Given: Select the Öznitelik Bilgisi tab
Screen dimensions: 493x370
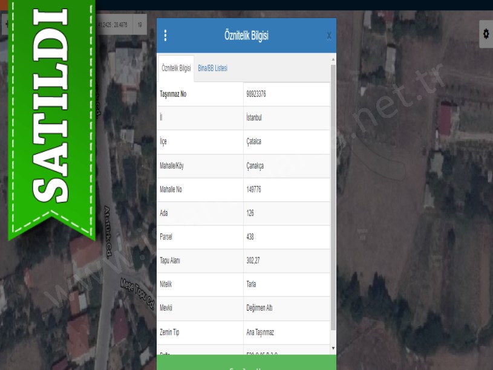Looking at the screenshot, I should (x=176, y=69).
